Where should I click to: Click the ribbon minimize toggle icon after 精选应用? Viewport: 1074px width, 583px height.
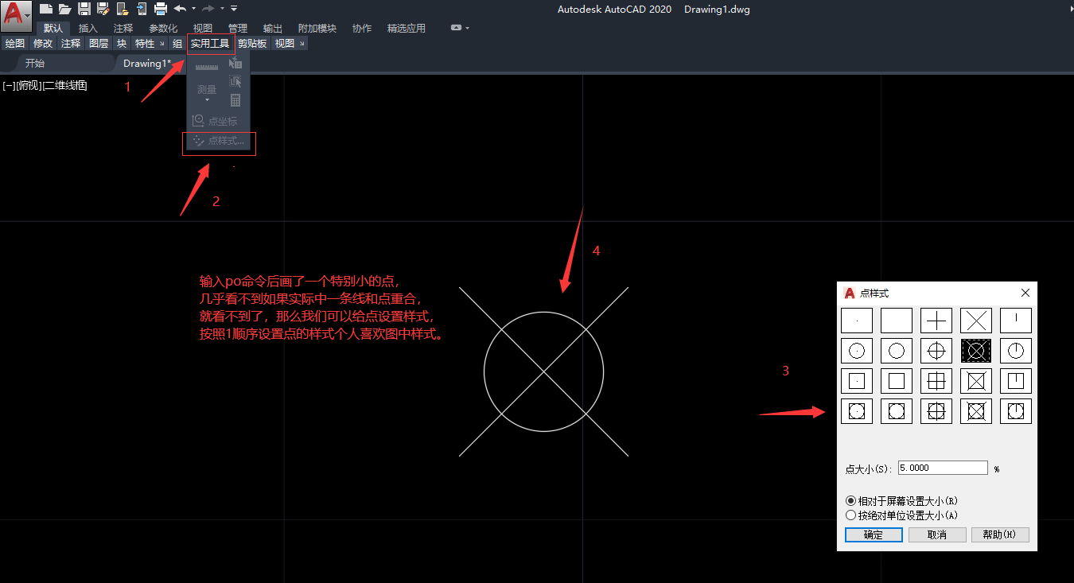pyautogui.click(x=457, y=28)
